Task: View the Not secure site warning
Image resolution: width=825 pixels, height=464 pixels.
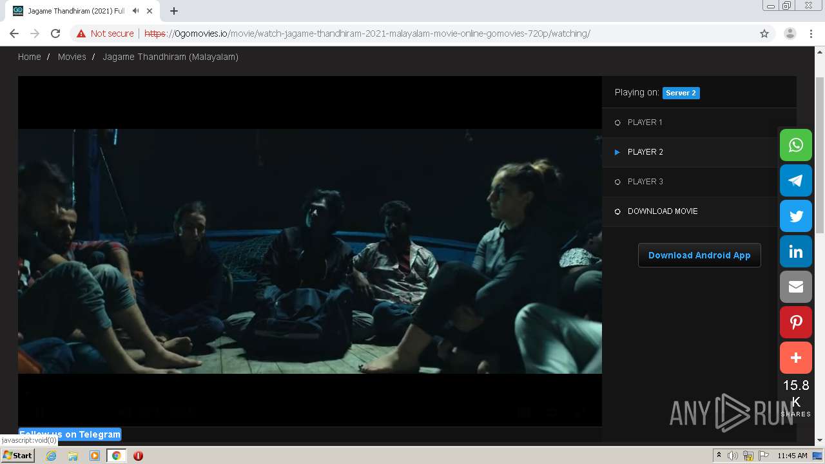Action: pos(105,34)
